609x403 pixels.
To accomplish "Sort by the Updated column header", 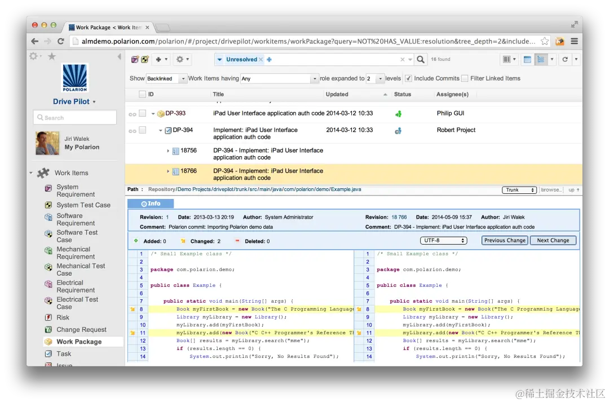I will (337, 94).
